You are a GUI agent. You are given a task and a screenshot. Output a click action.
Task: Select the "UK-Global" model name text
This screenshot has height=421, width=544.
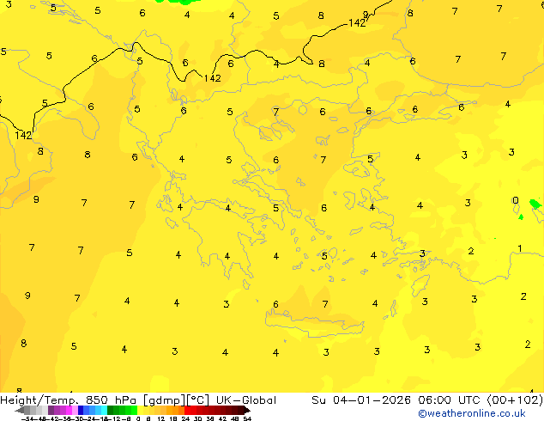coord(246,400)
